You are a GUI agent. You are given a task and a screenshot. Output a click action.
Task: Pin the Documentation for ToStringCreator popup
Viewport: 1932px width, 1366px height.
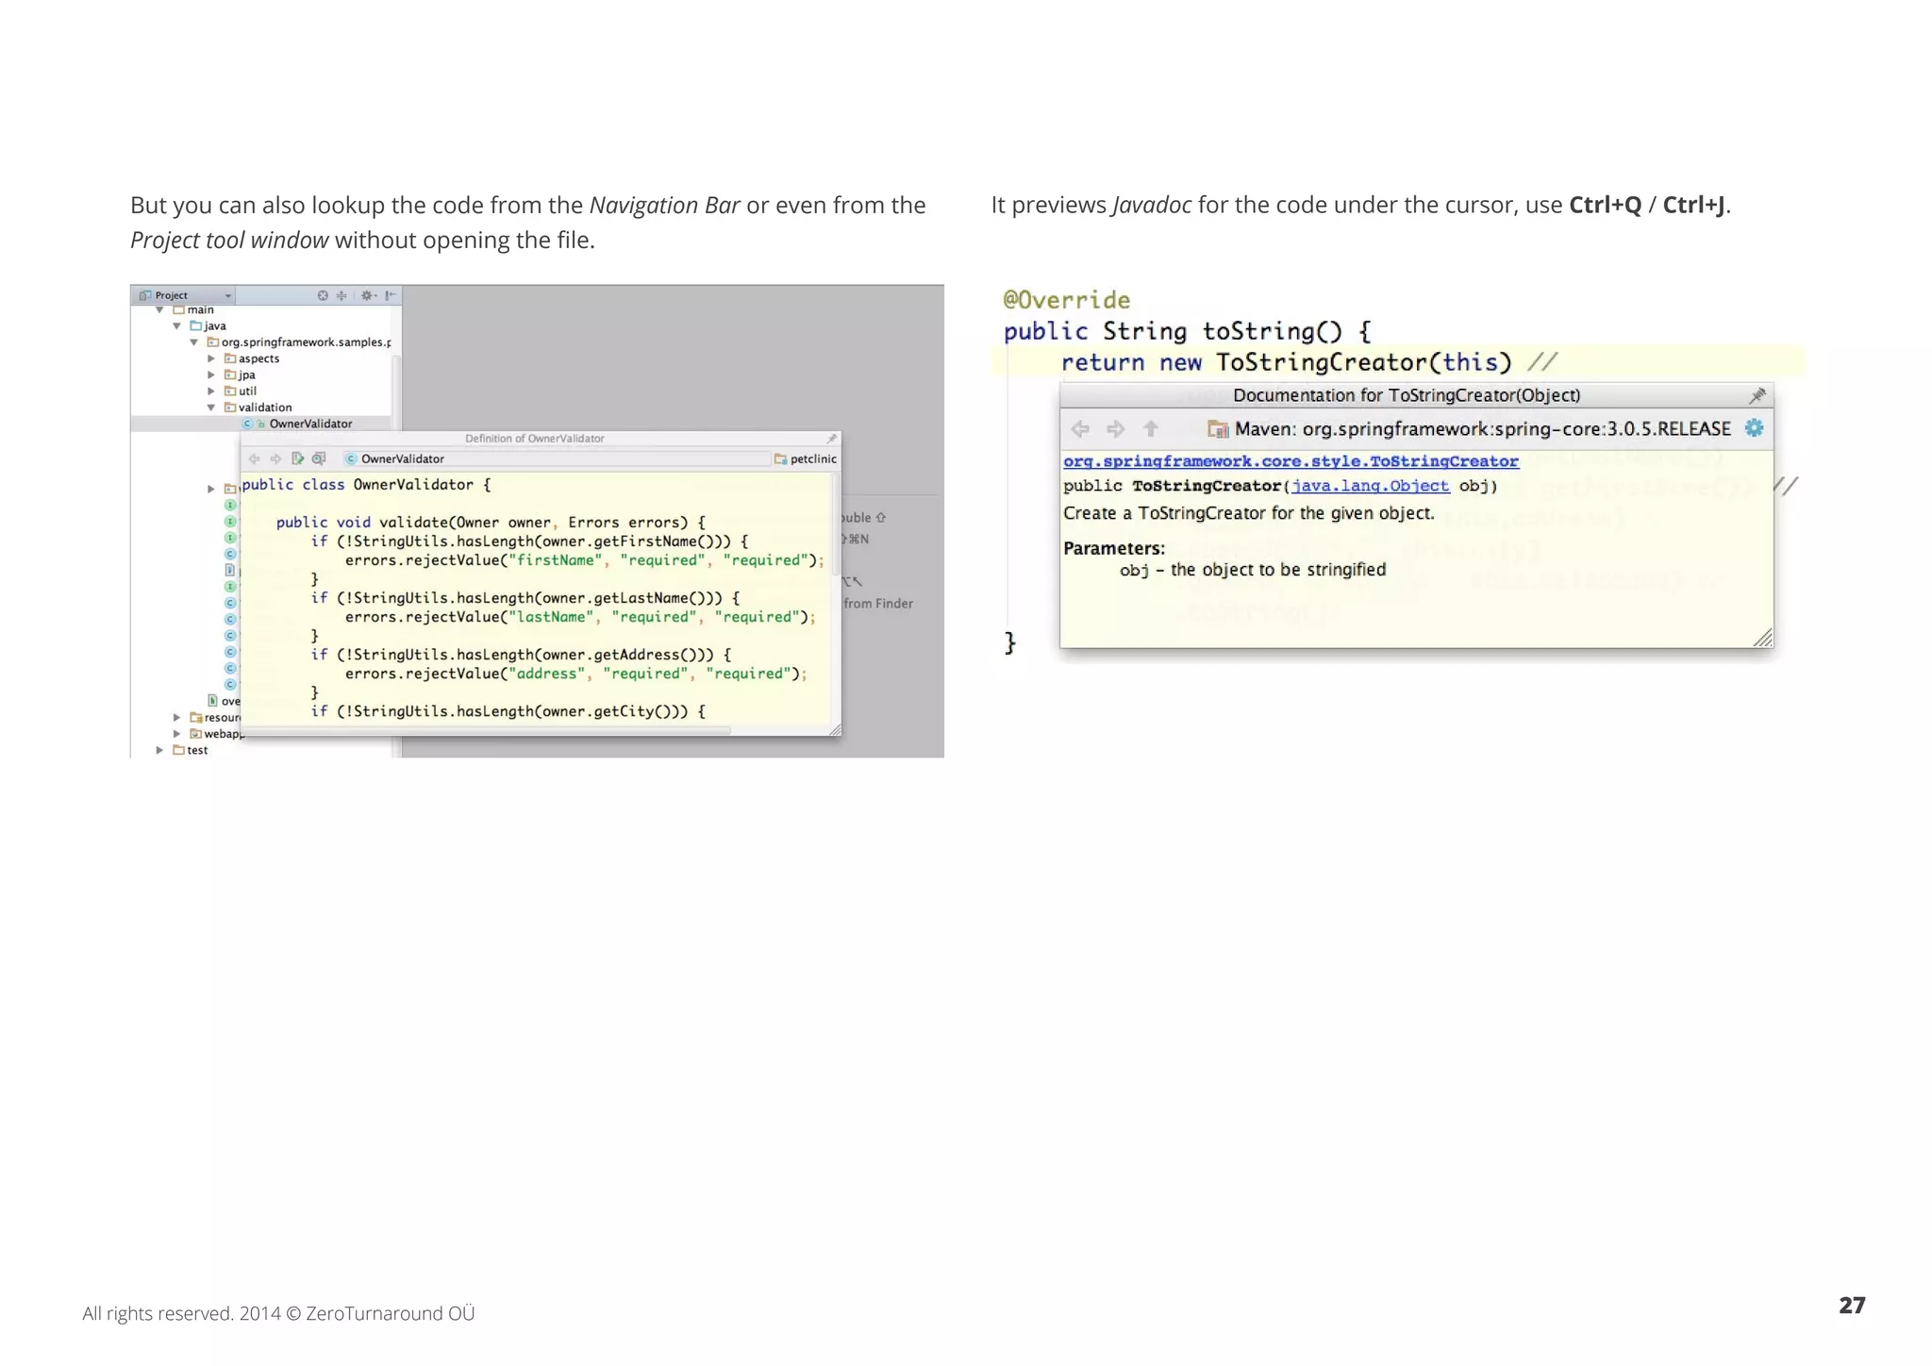[1757, 395]
